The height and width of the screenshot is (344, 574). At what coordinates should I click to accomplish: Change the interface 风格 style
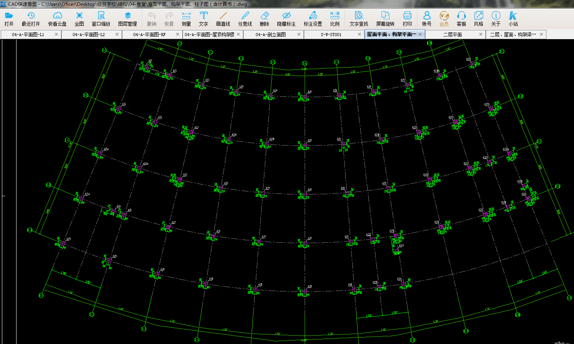479,19
